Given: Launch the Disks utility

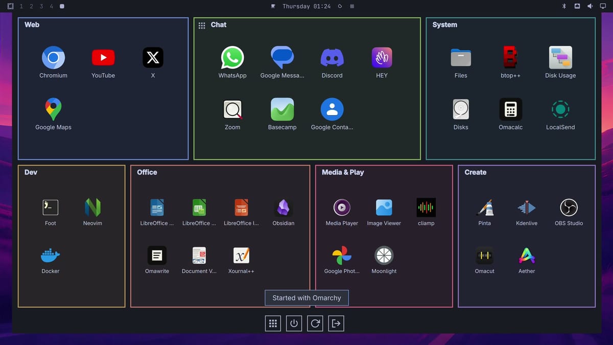Looking at the screenshot, I should pos(461,109).
